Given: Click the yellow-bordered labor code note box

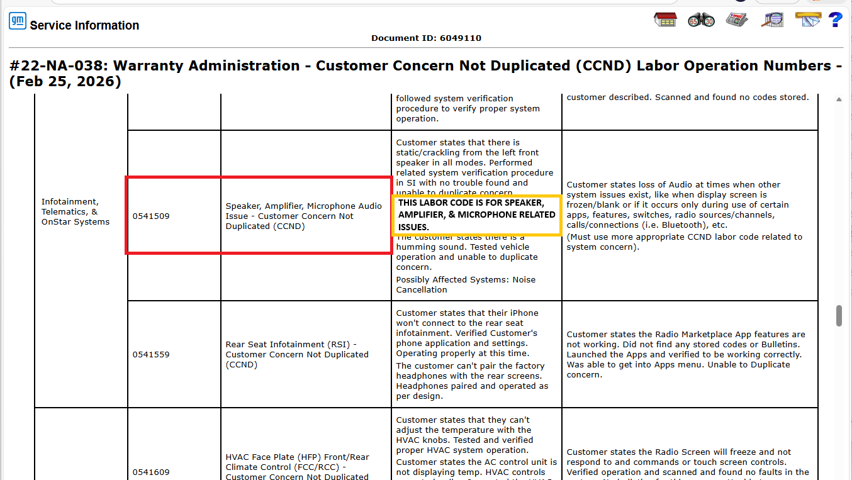Looking at the screenshot, I should tap(476, 215).
